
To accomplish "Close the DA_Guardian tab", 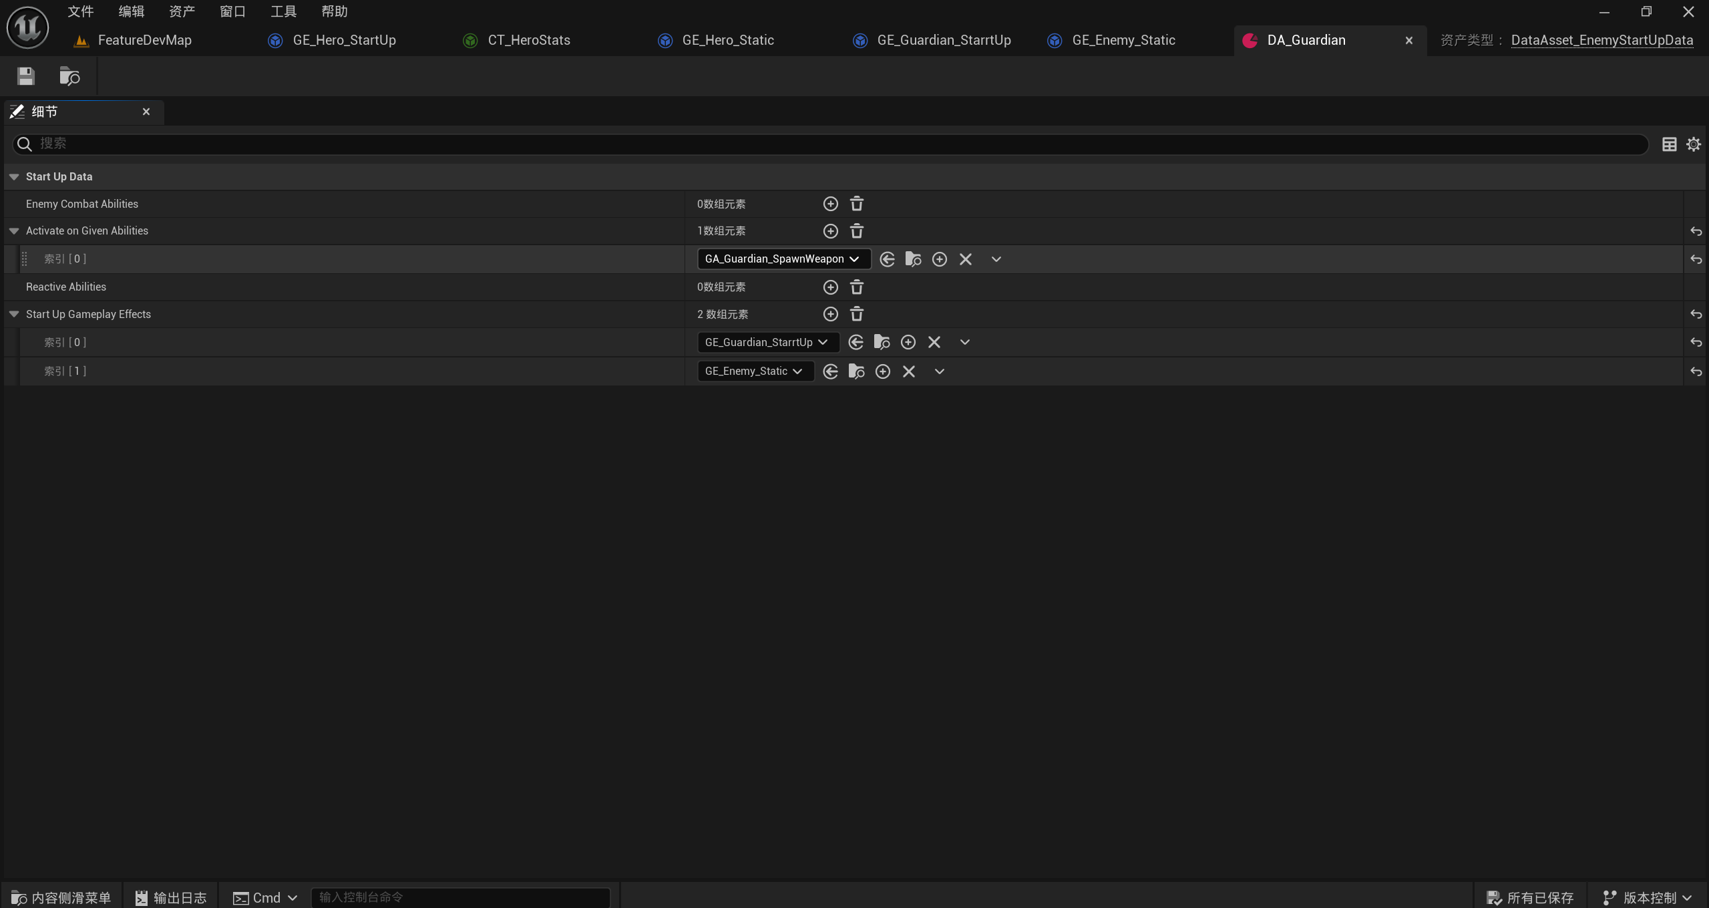I will coord(1408,41).
